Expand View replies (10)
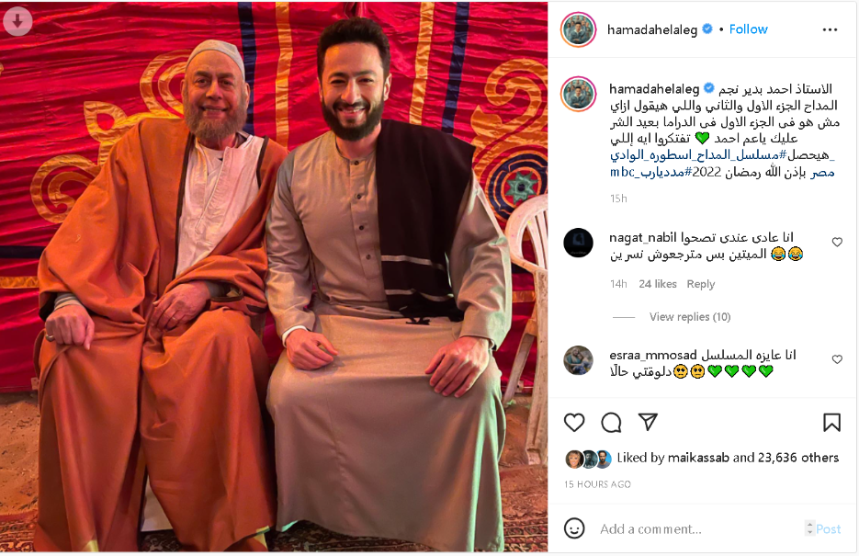 coord(690,317)
